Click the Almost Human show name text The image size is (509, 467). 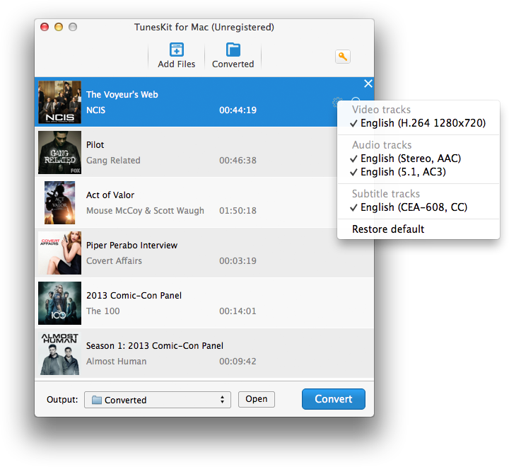click(x=116, y=362)
